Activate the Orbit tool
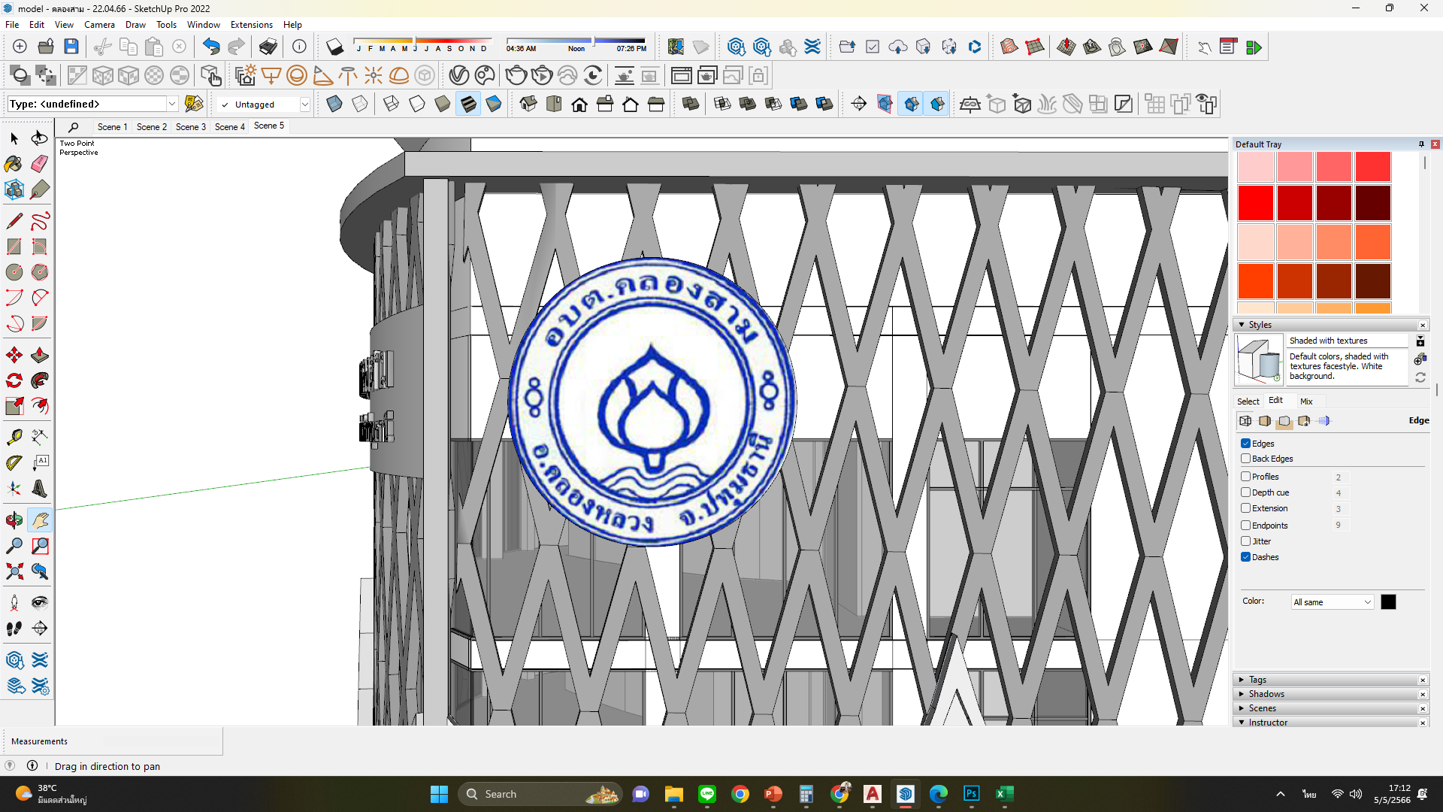Viewport: 1443px width, 812px height. tap(14, 520)
